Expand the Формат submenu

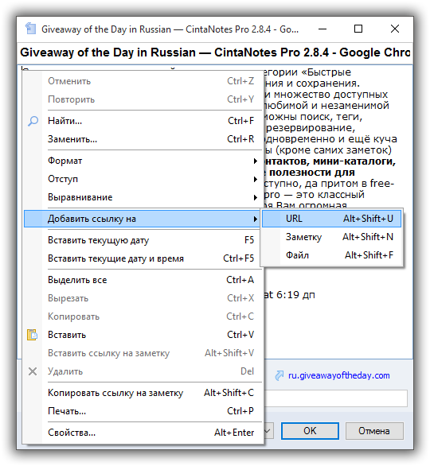tap(143, 161)
